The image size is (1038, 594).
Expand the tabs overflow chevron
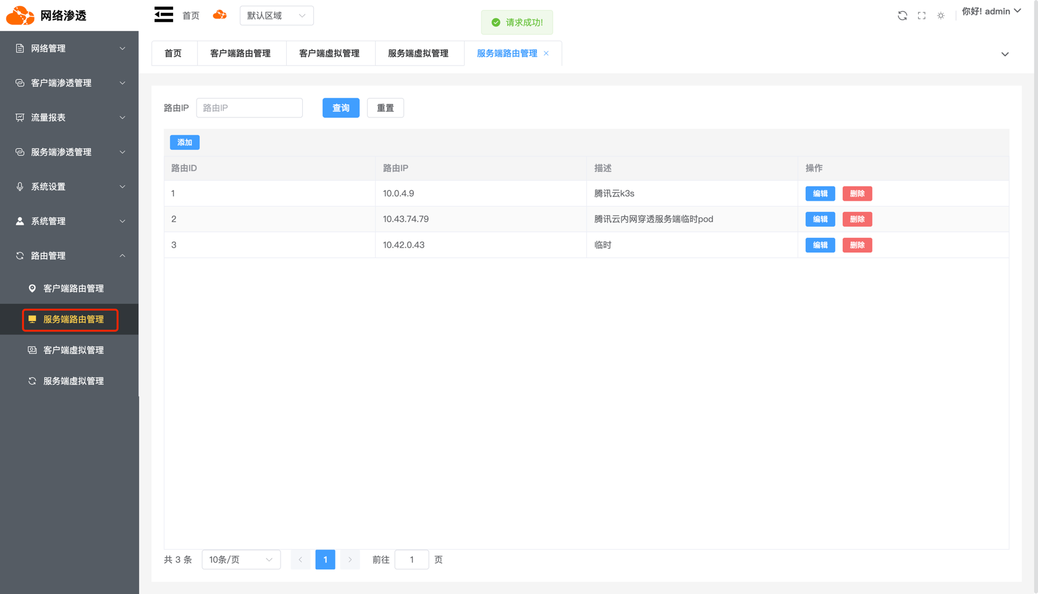[1005, 54]
